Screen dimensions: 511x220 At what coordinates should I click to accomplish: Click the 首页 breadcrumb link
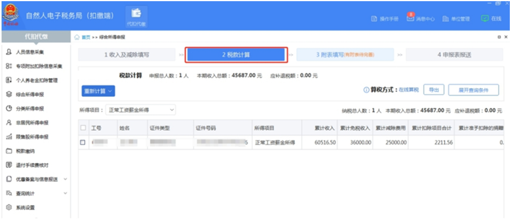(x=86, y=38)
